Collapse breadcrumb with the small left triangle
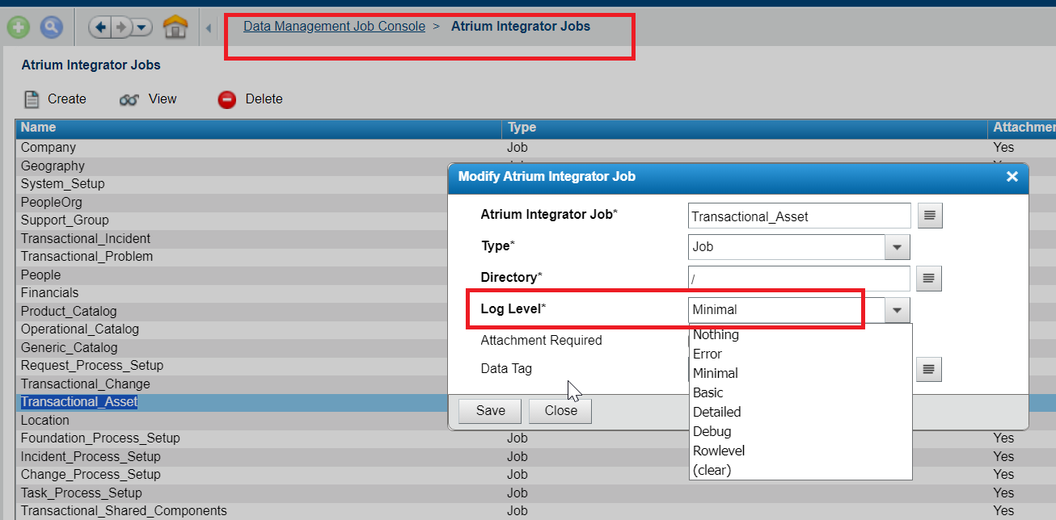Screen dimensions: 1056x520 tap(209, 28)
